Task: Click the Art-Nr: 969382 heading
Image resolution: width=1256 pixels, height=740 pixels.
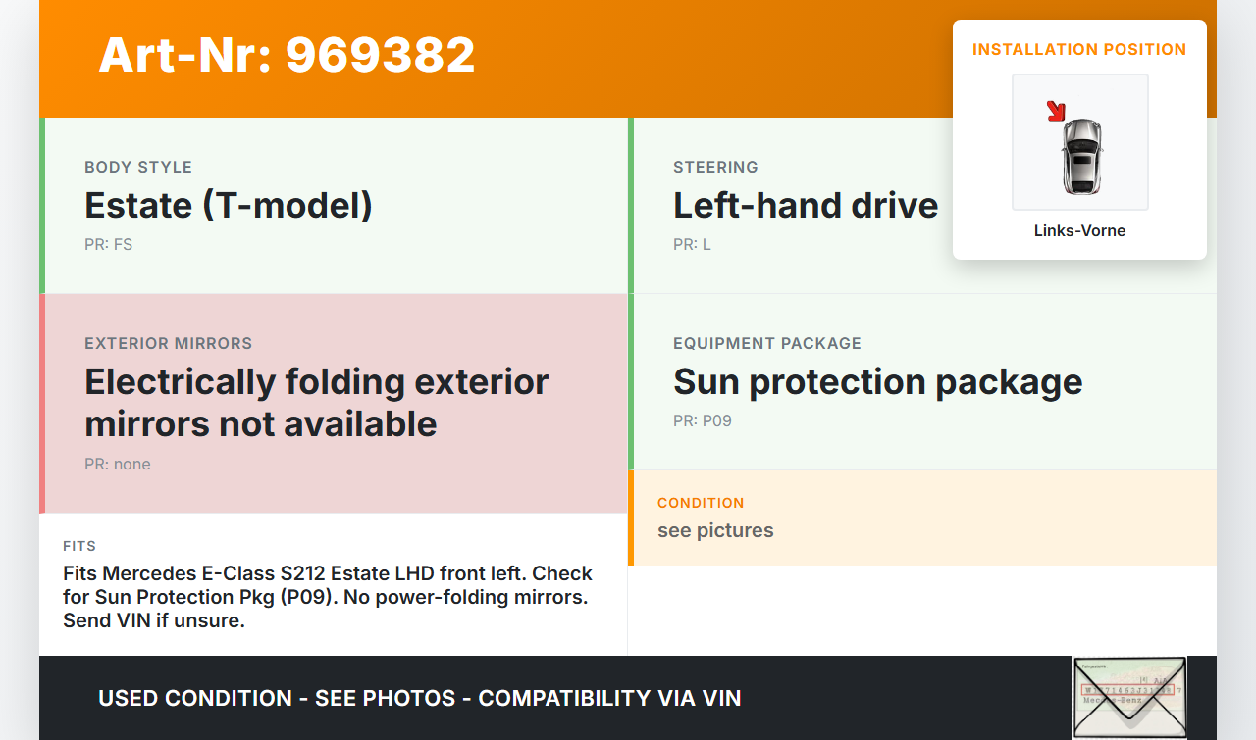Action: click(287, 55)
